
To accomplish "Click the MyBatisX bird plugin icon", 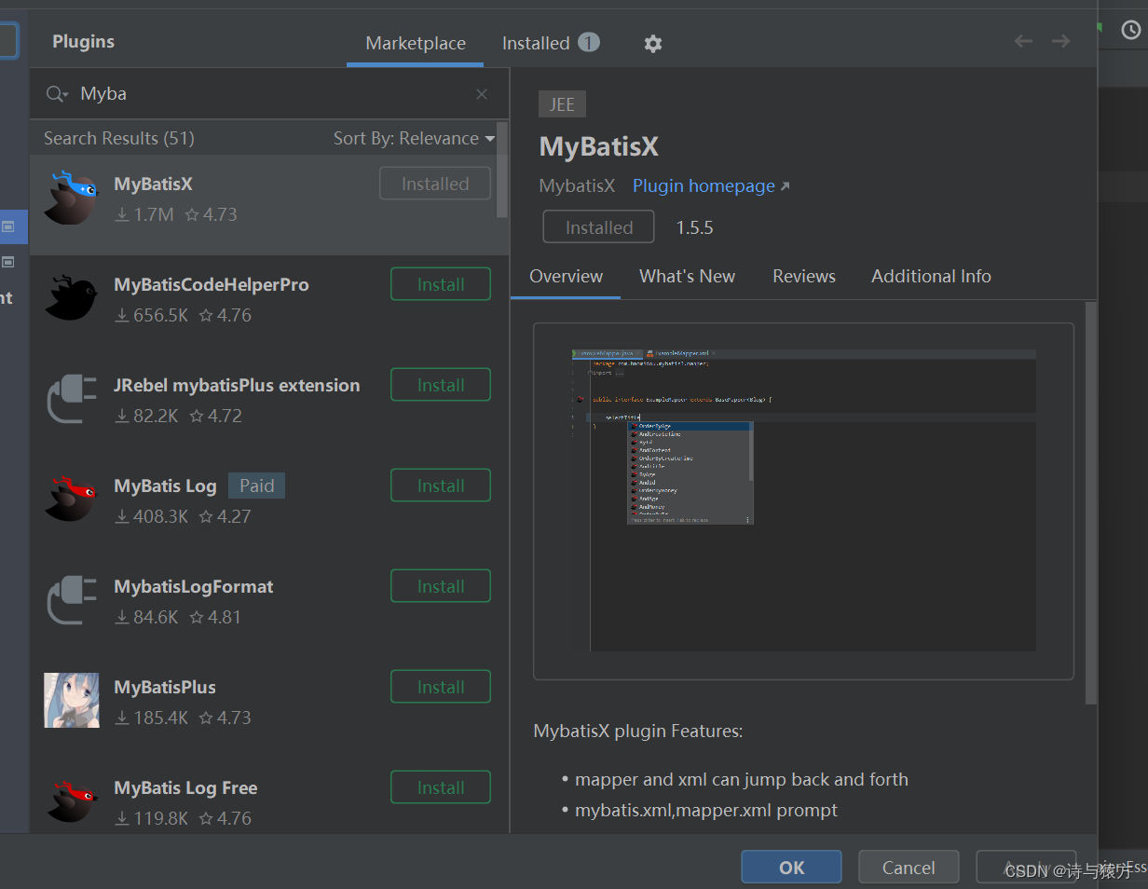I will click(x=72, y=198).
